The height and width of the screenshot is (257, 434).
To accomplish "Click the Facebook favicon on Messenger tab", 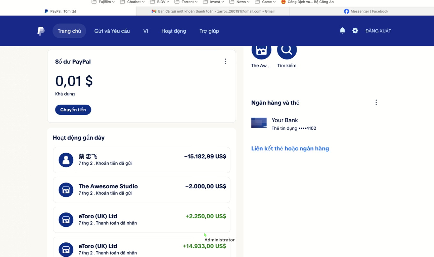I will (x=346, y=11).
